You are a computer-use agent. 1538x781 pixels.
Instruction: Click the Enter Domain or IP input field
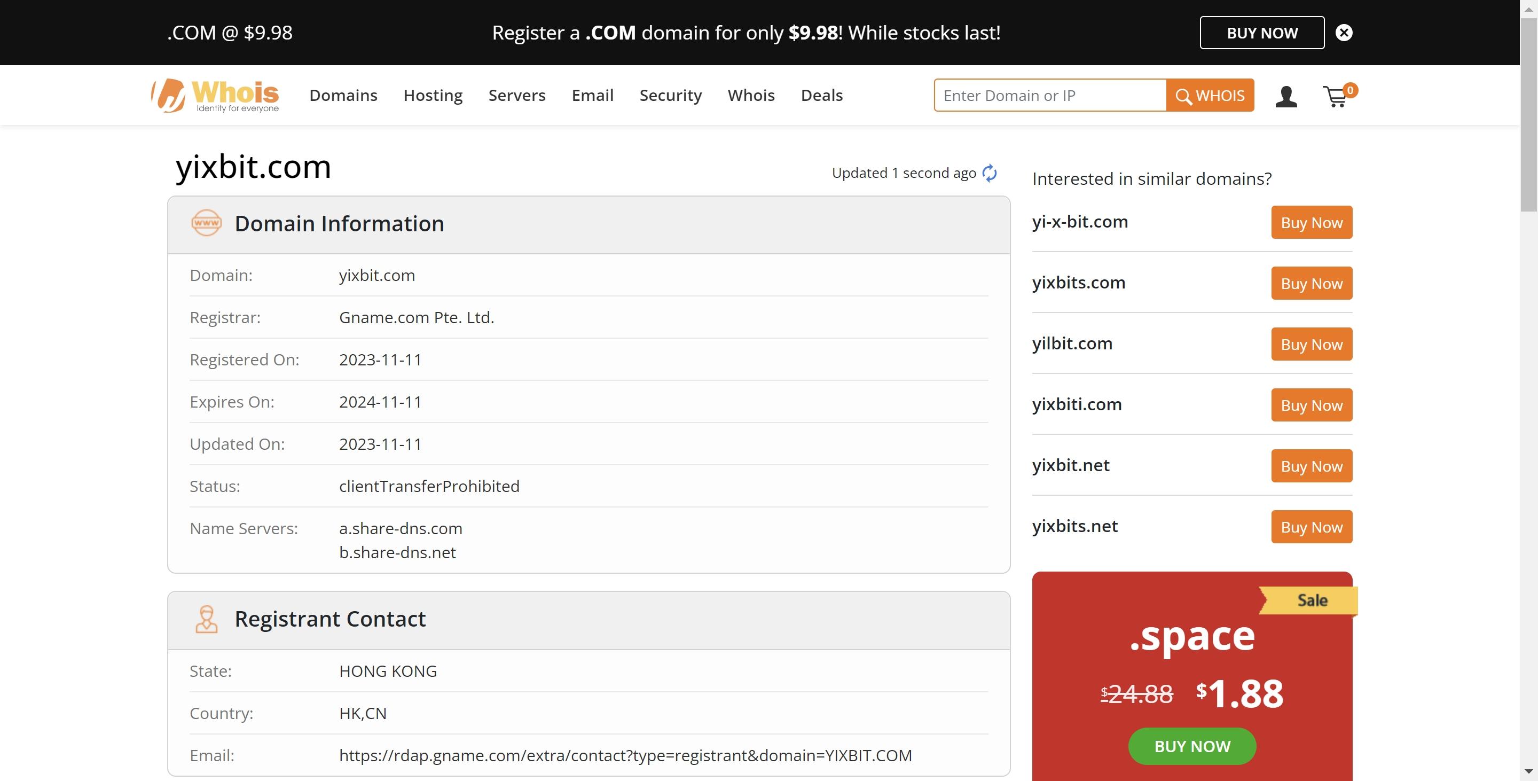pyautogui.click(x=1049, y=95)
